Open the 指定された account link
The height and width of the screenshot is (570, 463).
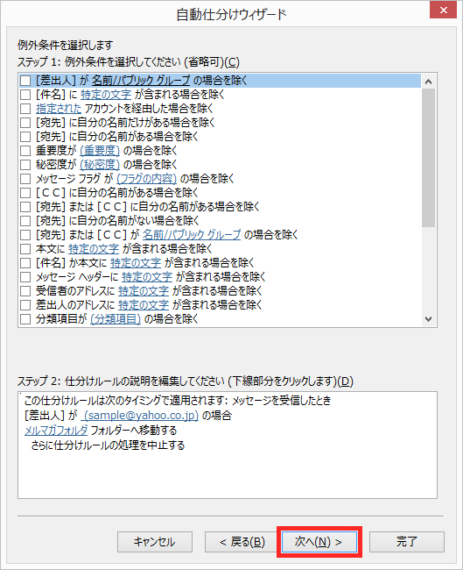pyautogui.click(x=59, y=109)
